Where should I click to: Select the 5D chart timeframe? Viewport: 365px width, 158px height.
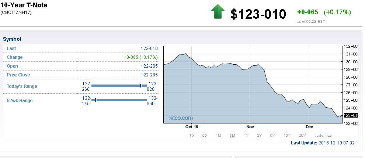click(205, 136)
